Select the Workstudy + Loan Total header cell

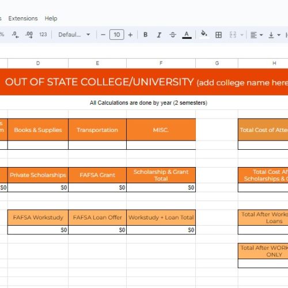161,217
